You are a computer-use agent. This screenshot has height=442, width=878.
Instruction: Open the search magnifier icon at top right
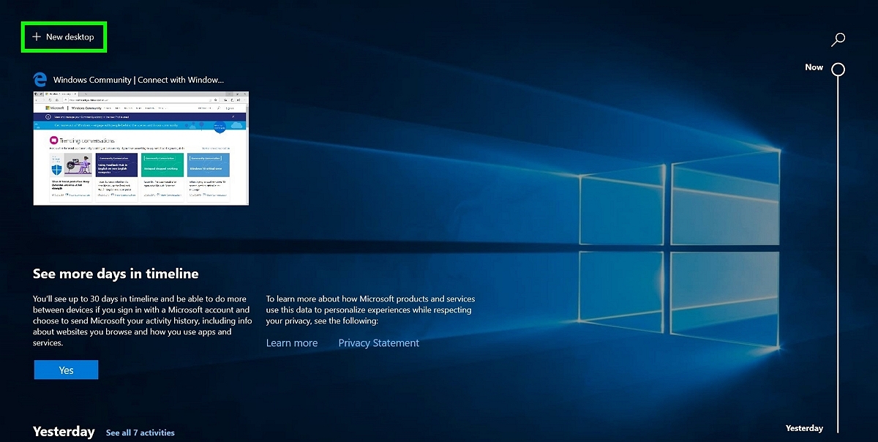pos(838,38)
